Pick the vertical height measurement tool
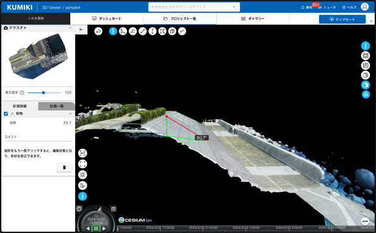Screen dimensions: 376x233 tap(152, 31)
